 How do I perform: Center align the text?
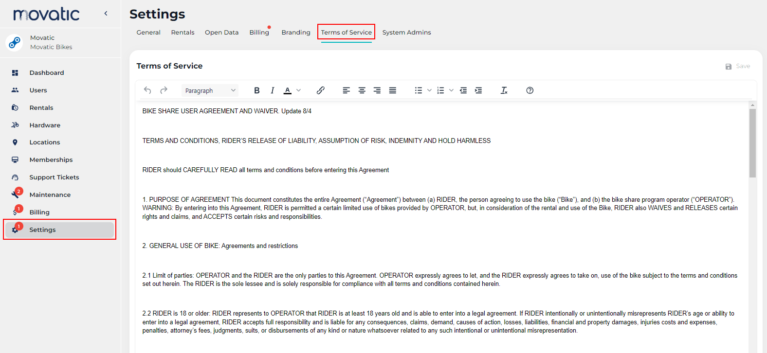pyautogui.click(x=362, y=90)
